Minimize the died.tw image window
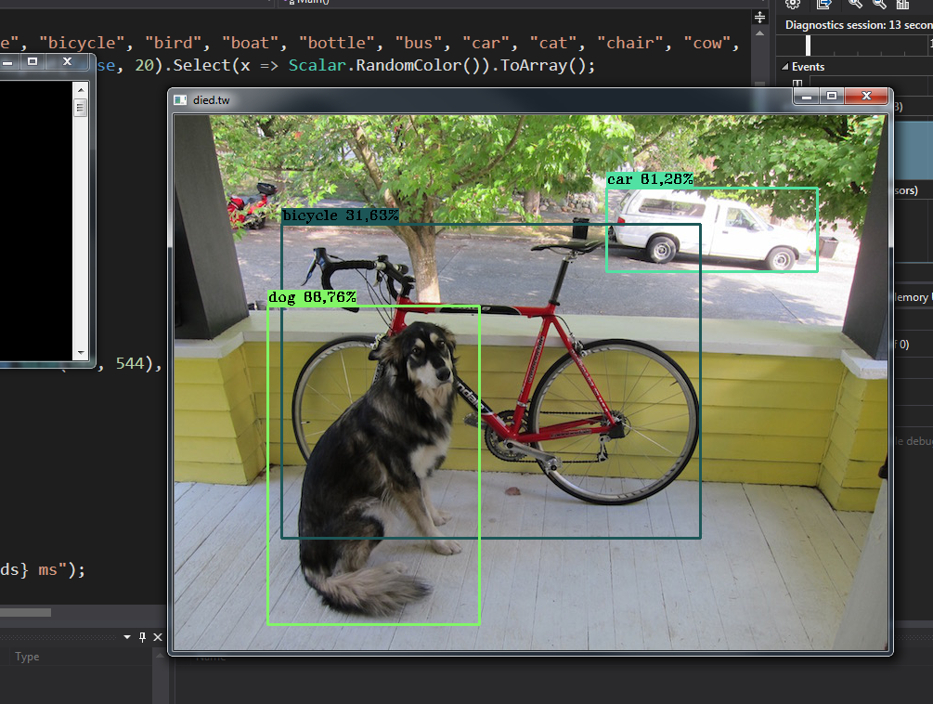 [x=807, y=97]
